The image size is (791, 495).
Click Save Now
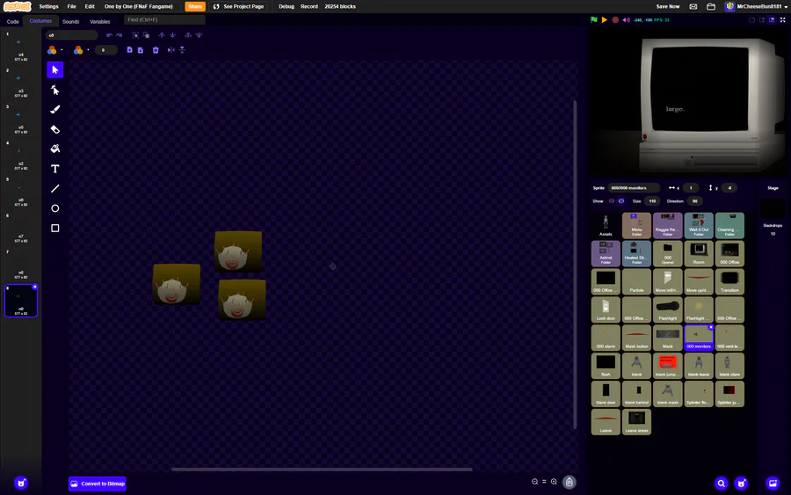click(x=668, y=6)
